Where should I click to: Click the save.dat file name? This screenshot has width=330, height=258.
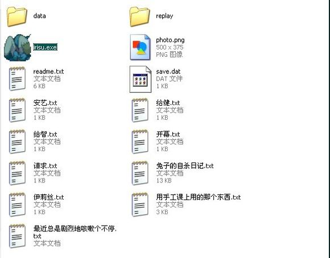click(x=168, y=72)
